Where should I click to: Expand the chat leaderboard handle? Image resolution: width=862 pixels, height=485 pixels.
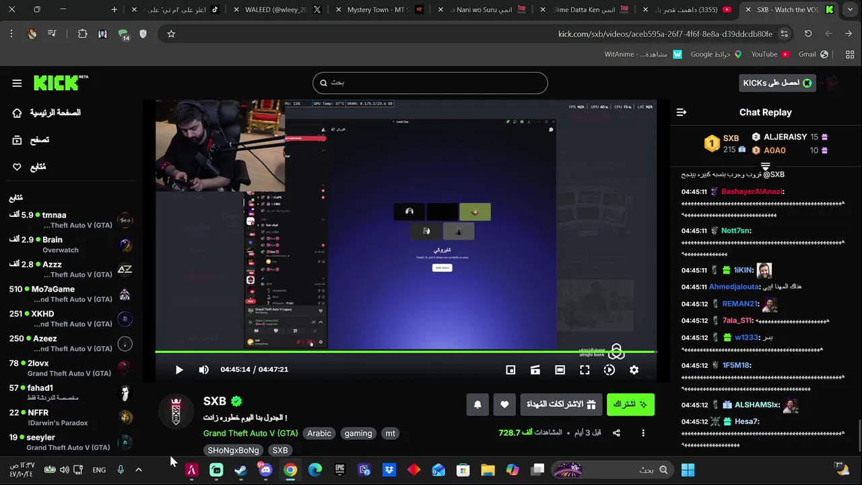coord(766,165)
